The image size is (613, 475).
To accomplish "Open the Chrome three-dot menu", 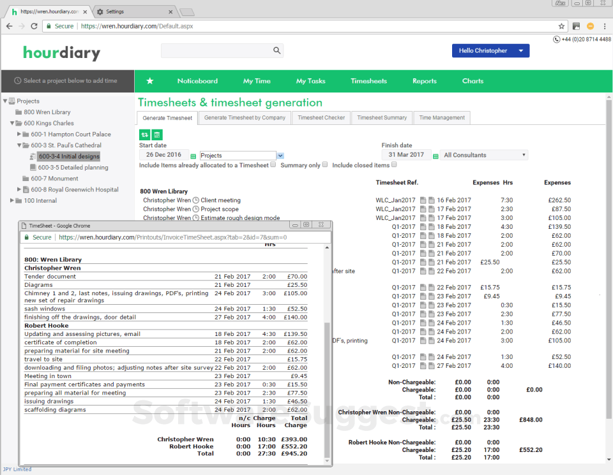I will pos(605,26).
